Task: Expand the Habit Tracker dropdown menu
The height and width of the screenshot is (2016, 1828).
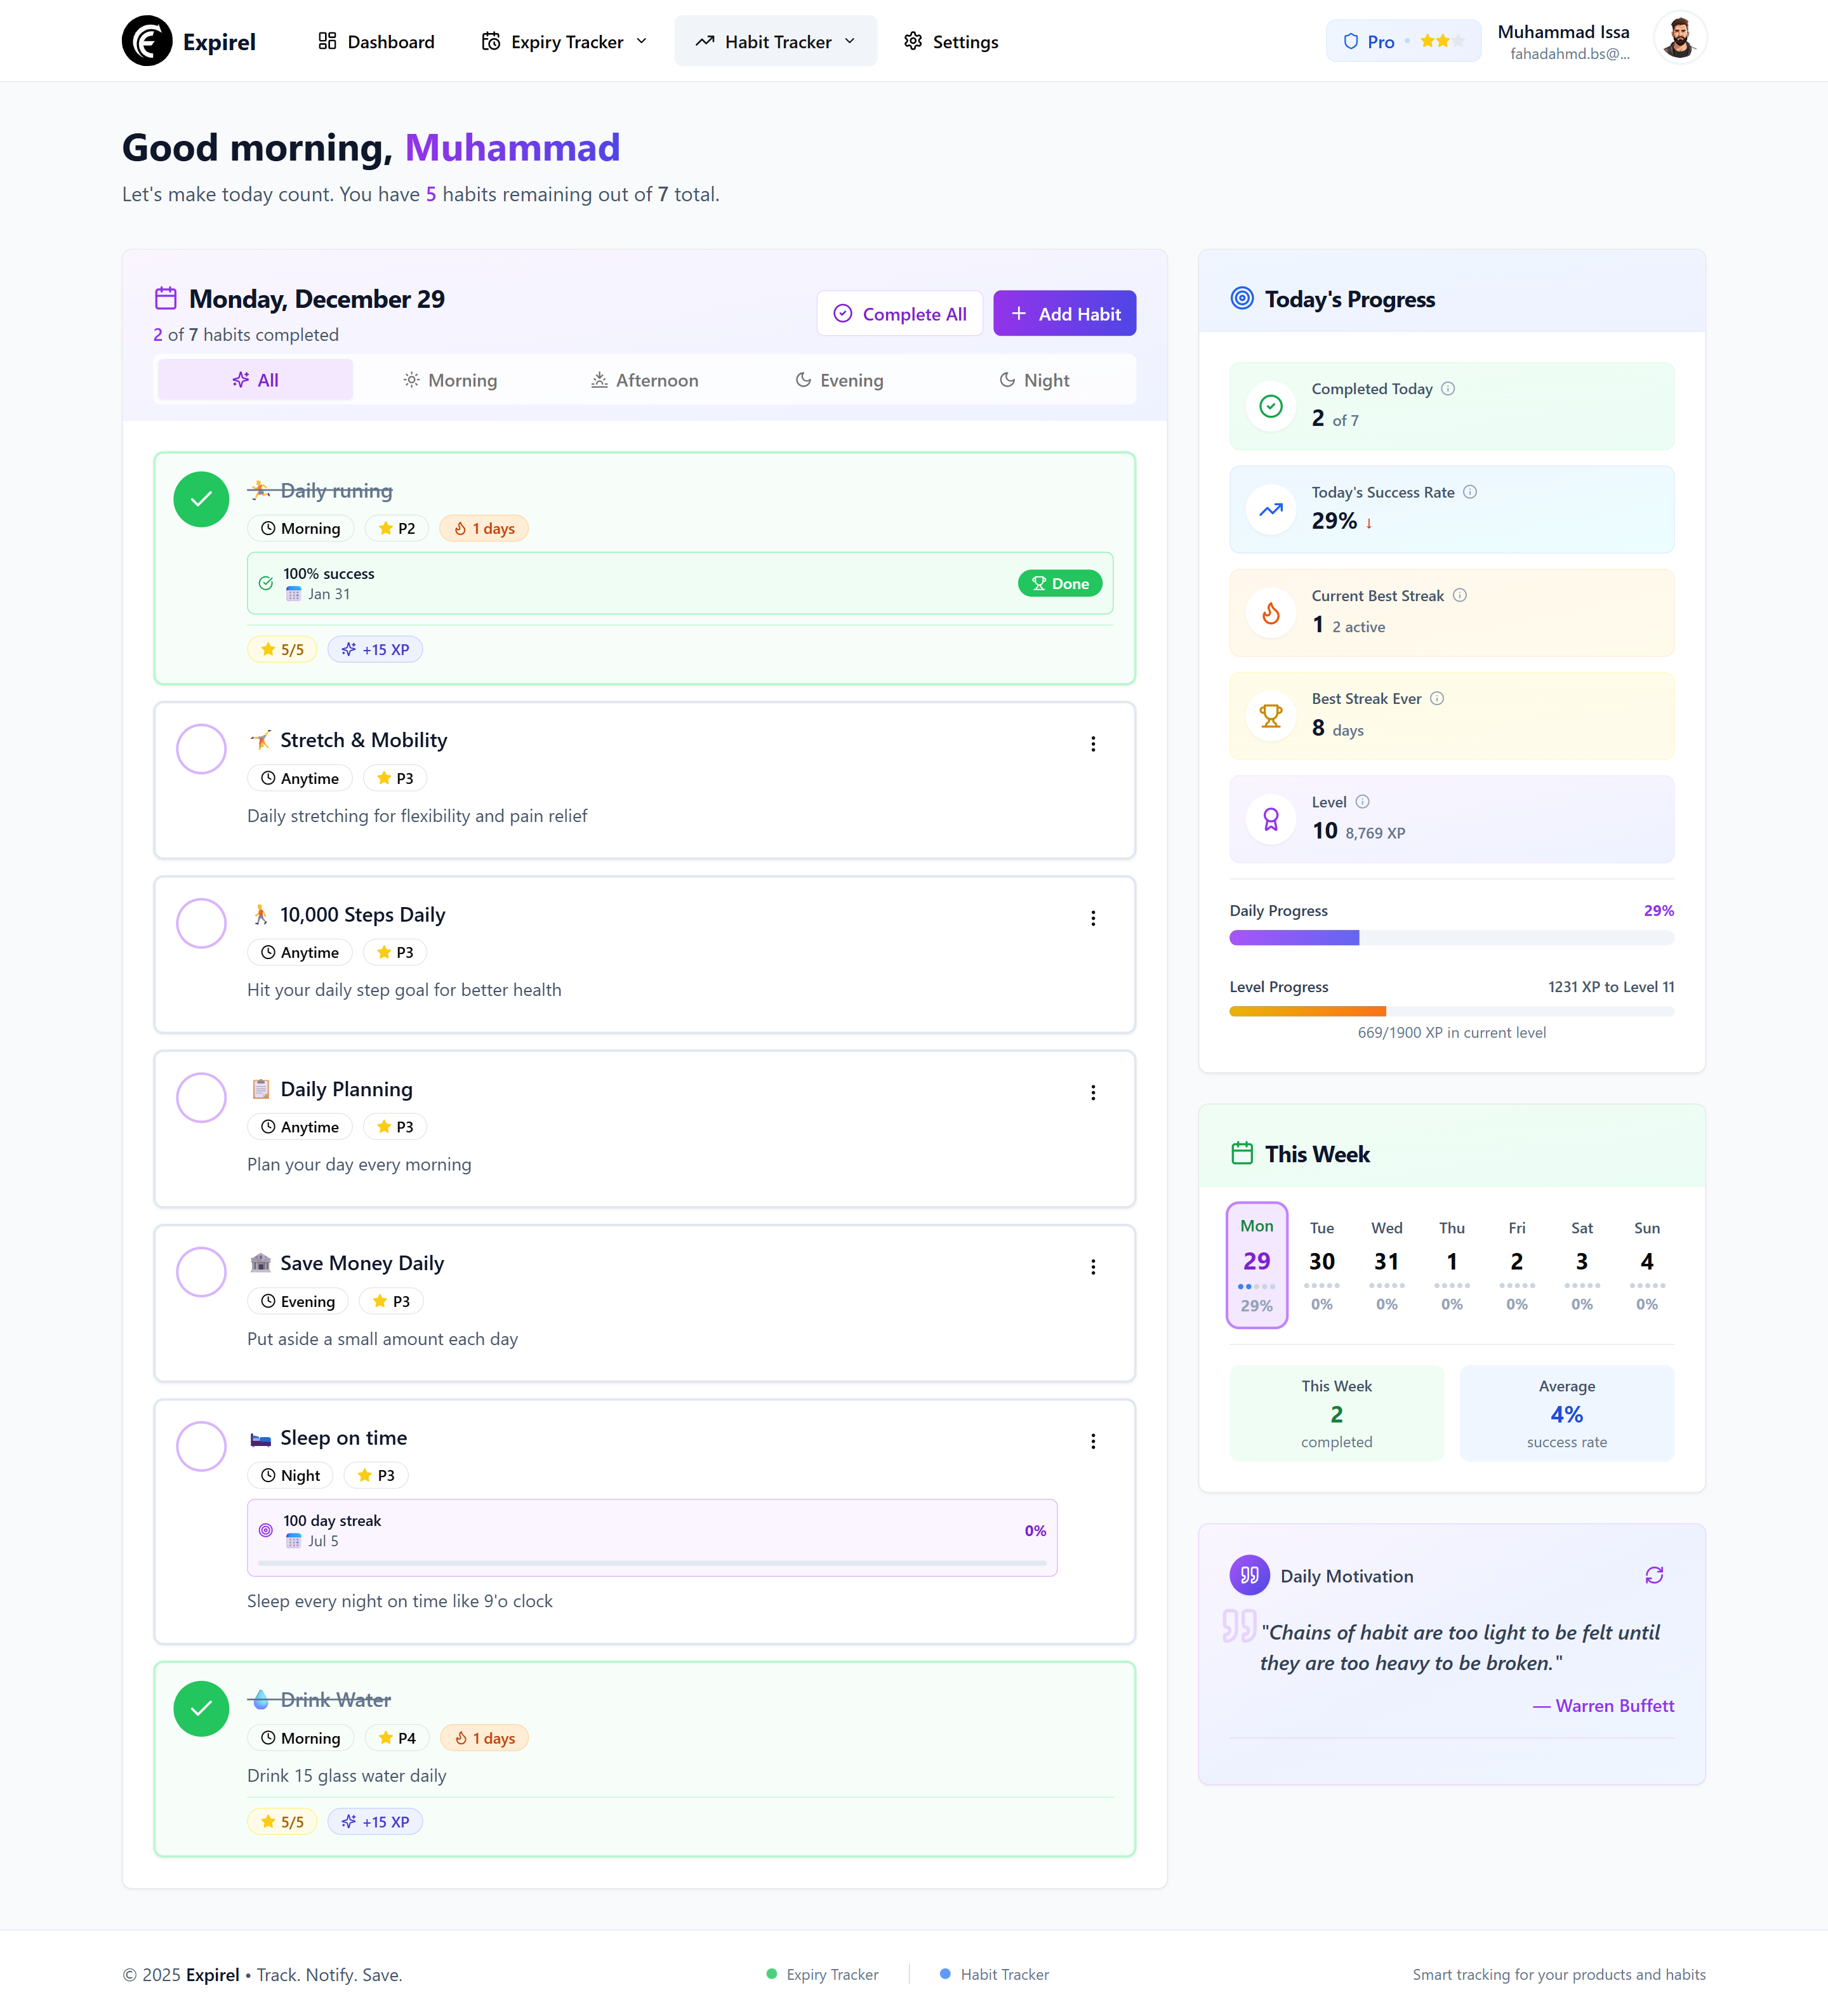Action: coord(776,41)
